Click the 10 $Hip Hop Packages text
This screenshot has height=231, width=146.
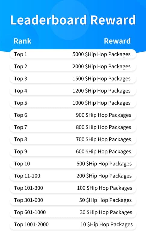click(107, 224)
